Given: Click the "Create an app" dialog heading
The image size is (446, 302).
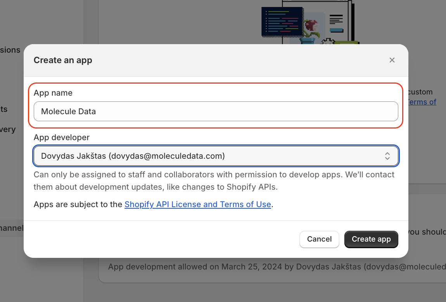Looking at the screenshot, I should point(63,60).
